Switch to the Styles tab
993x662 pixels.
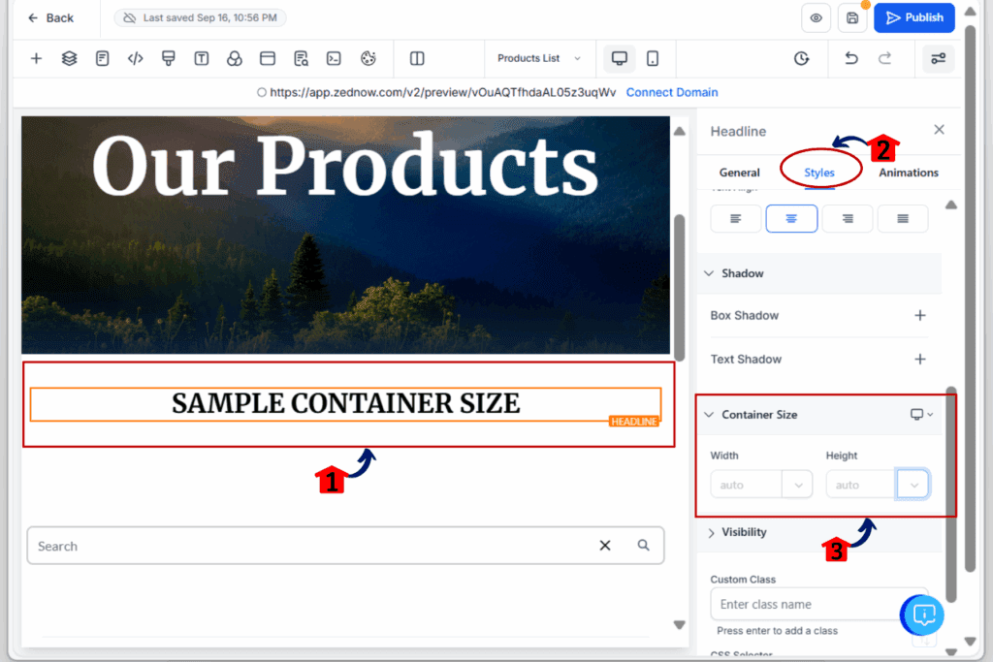click(x=818, y=173)
